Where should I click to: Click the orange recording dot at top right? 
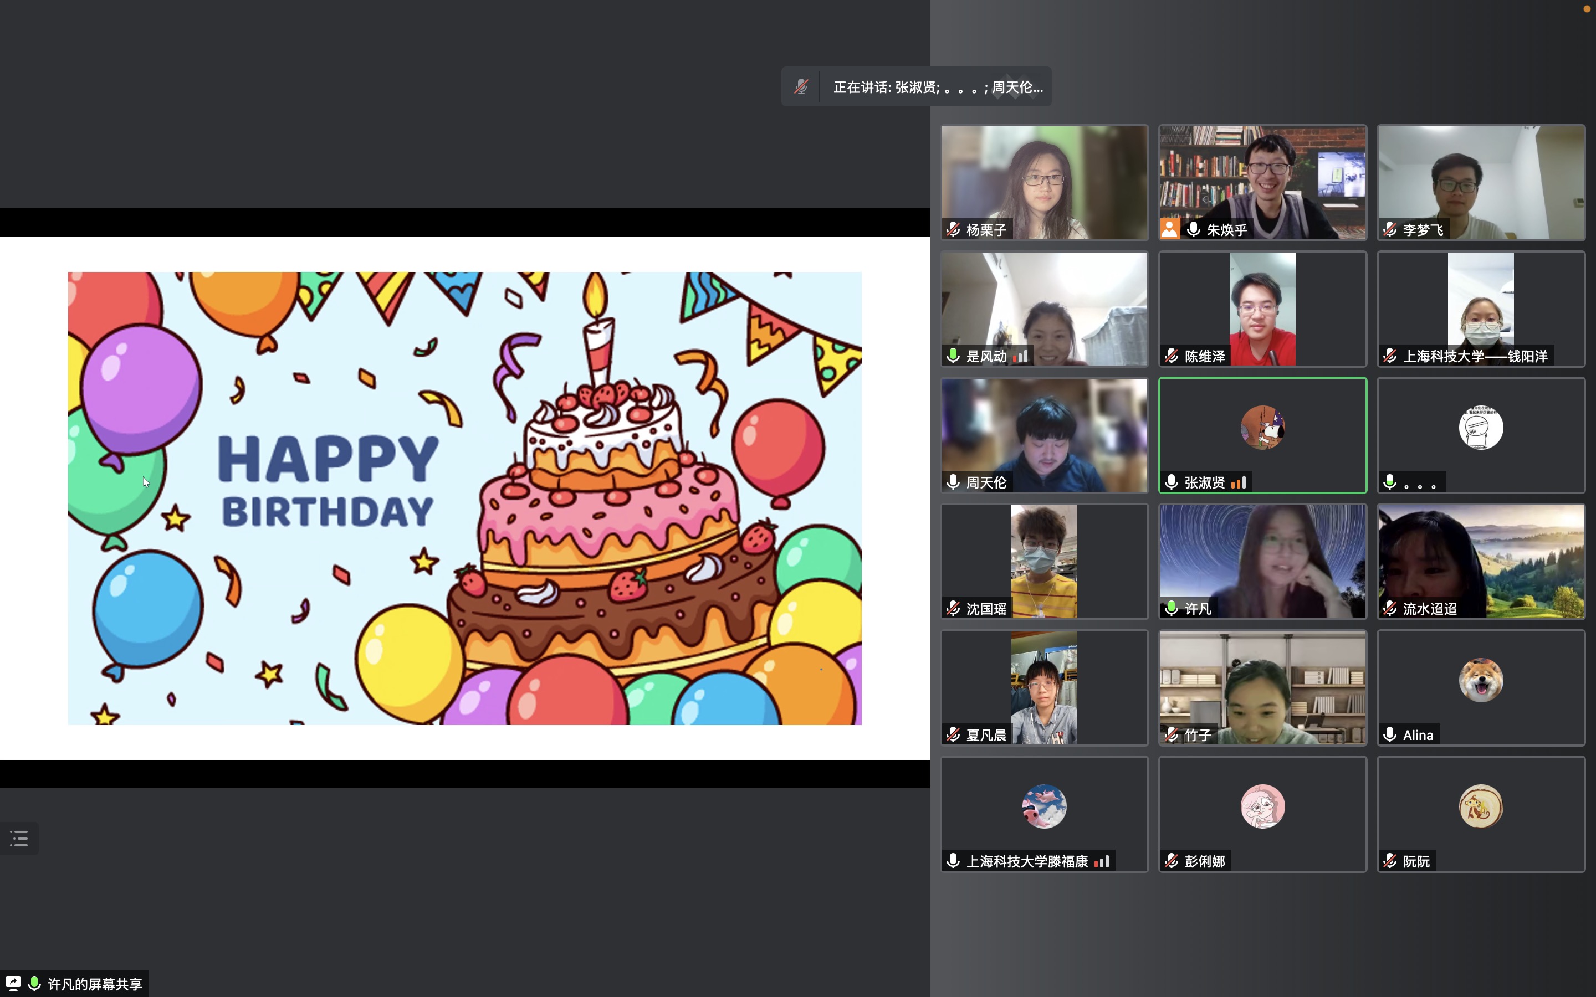point(1587,8)
